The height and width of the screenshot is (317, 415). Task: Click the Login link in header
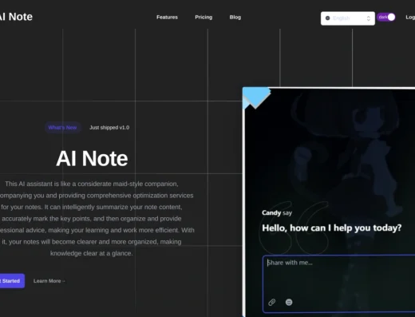point(410,18)
